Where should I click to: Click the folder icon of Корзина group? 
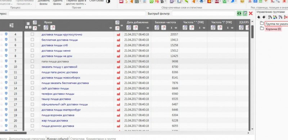coord(262,29)
